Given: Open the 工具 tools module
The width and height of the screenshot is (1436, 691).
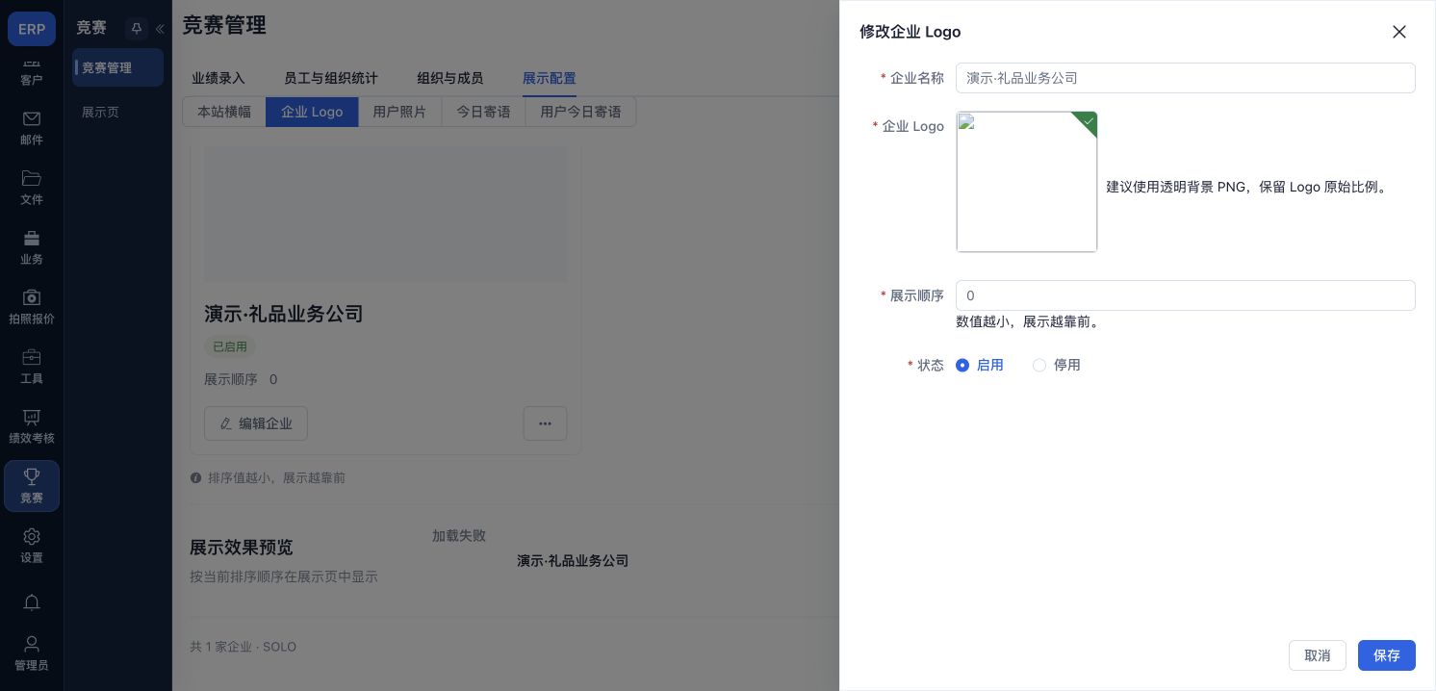Looking at the screenshot, I should (32, 367).
